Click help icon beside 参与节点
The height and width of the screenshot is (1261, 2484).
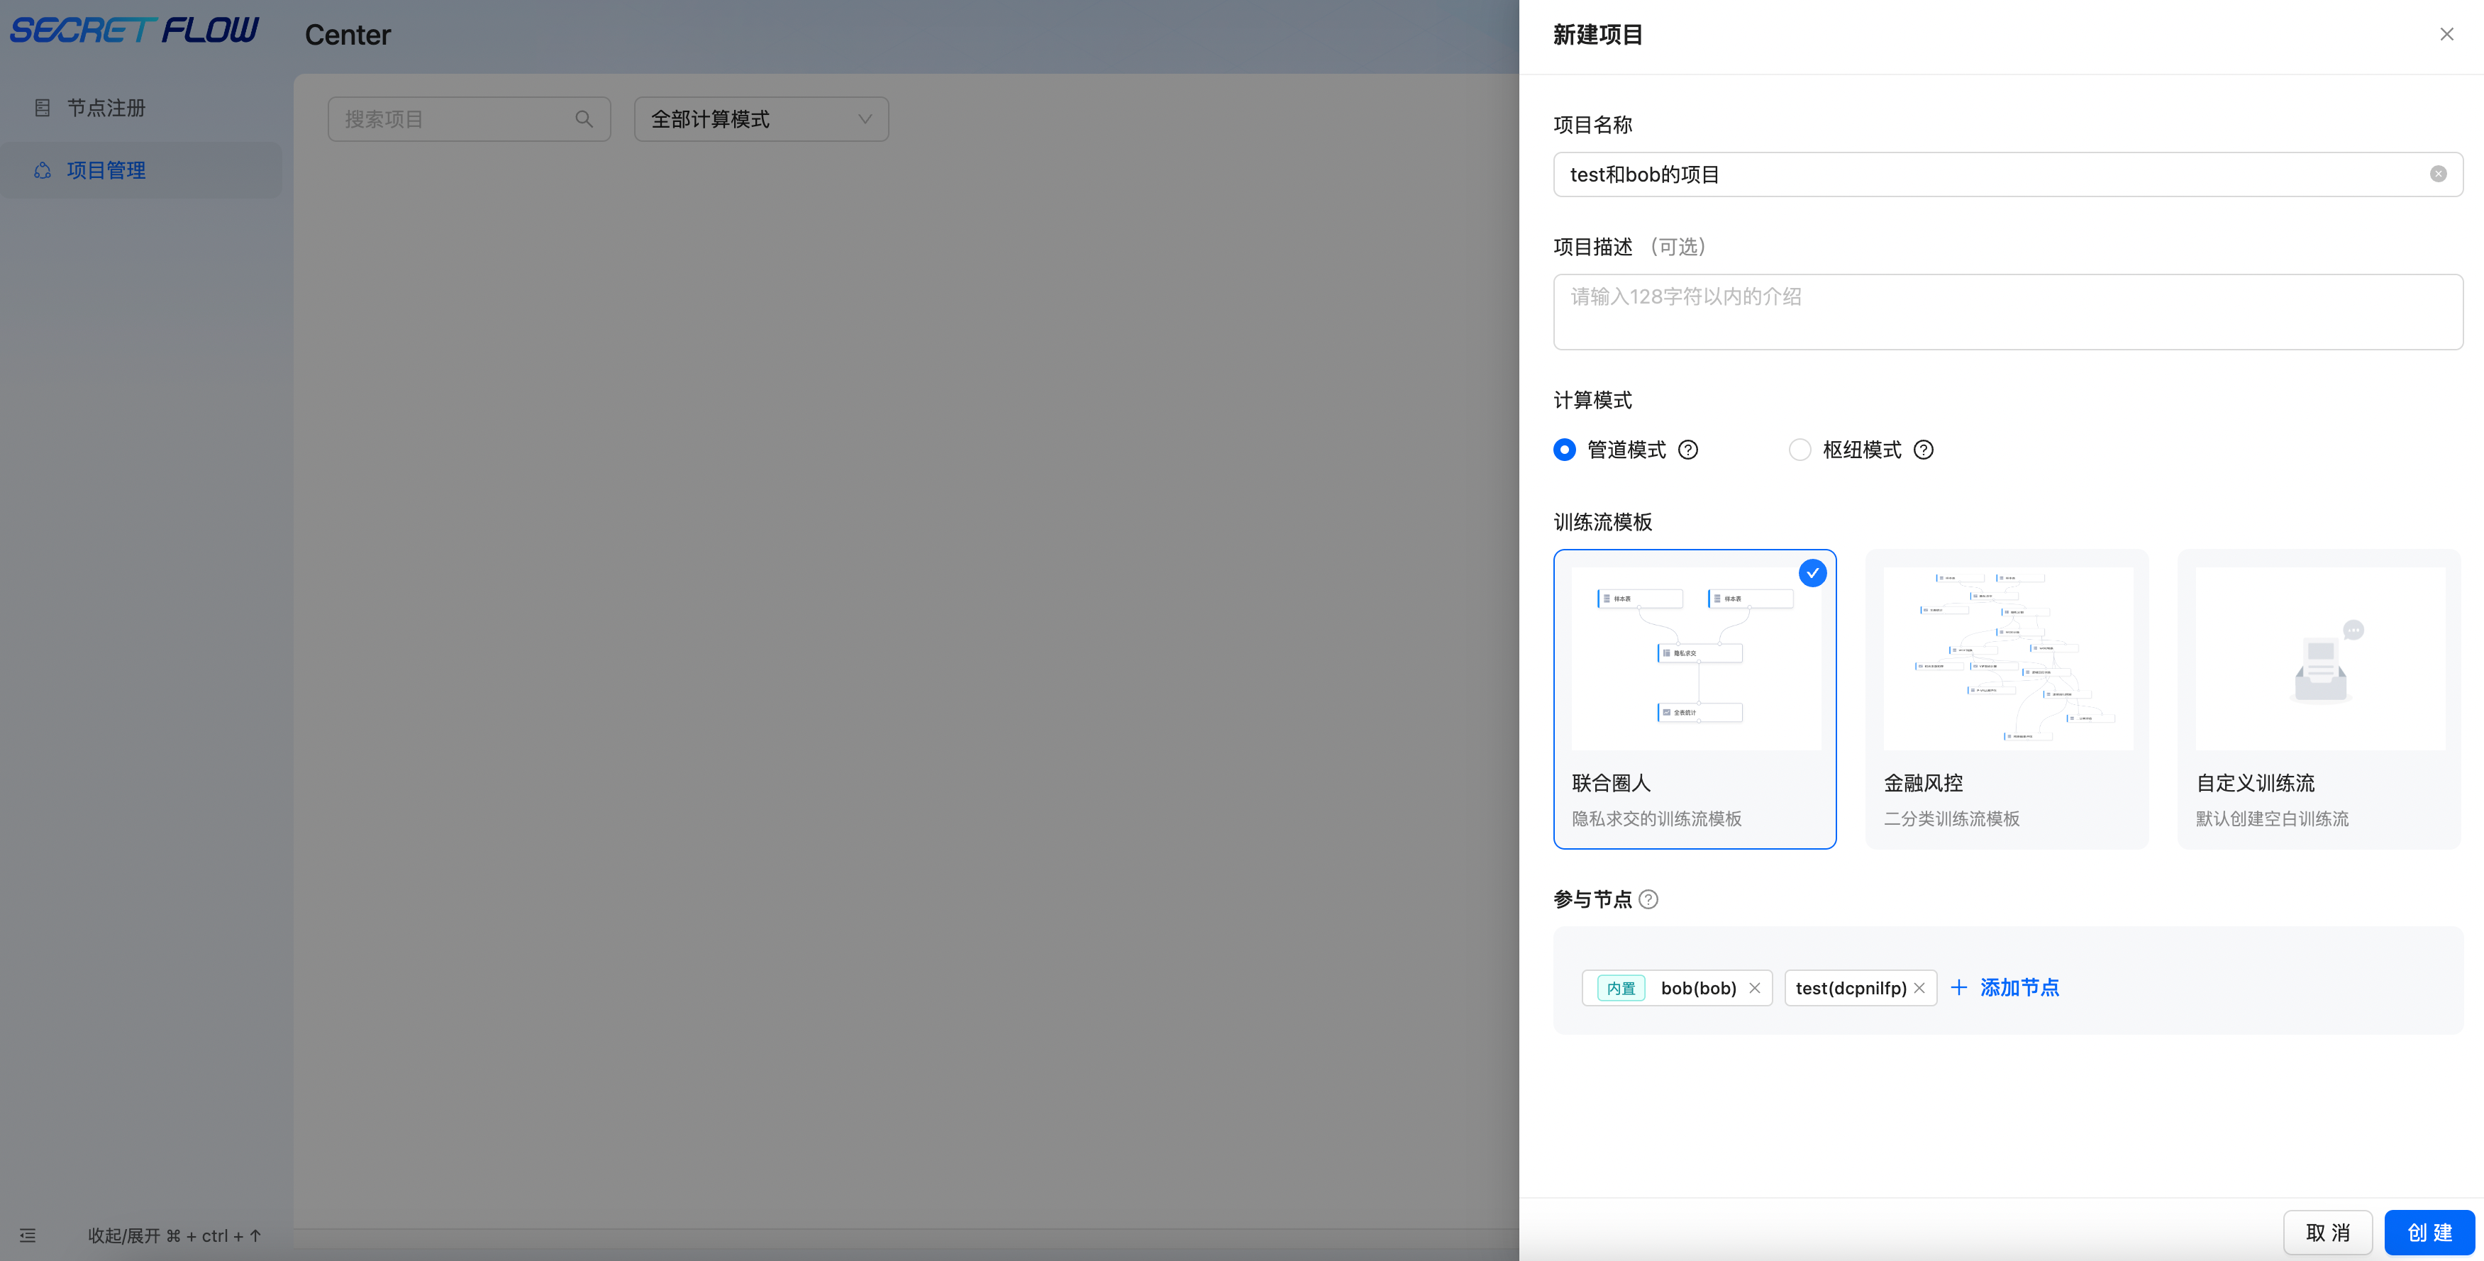coord(1648,899)
